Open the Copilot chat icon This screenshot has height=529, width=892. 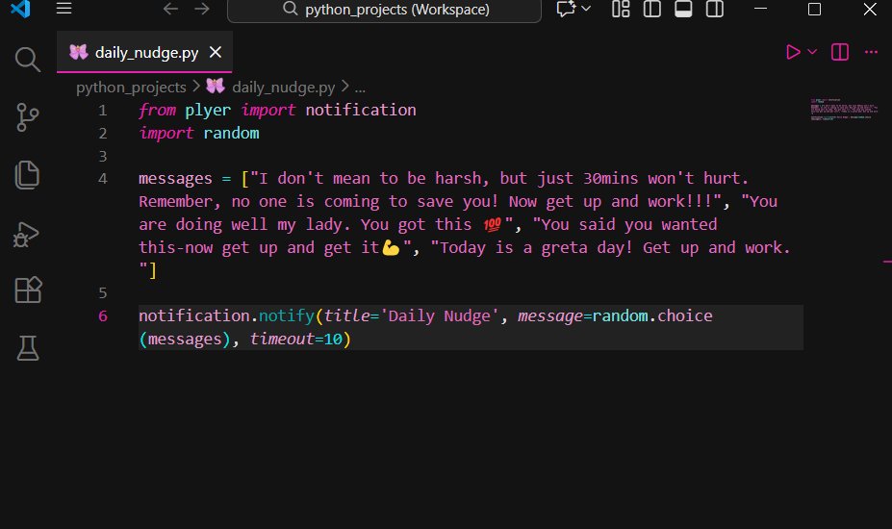pyautogui.click(x=566, y=9)
